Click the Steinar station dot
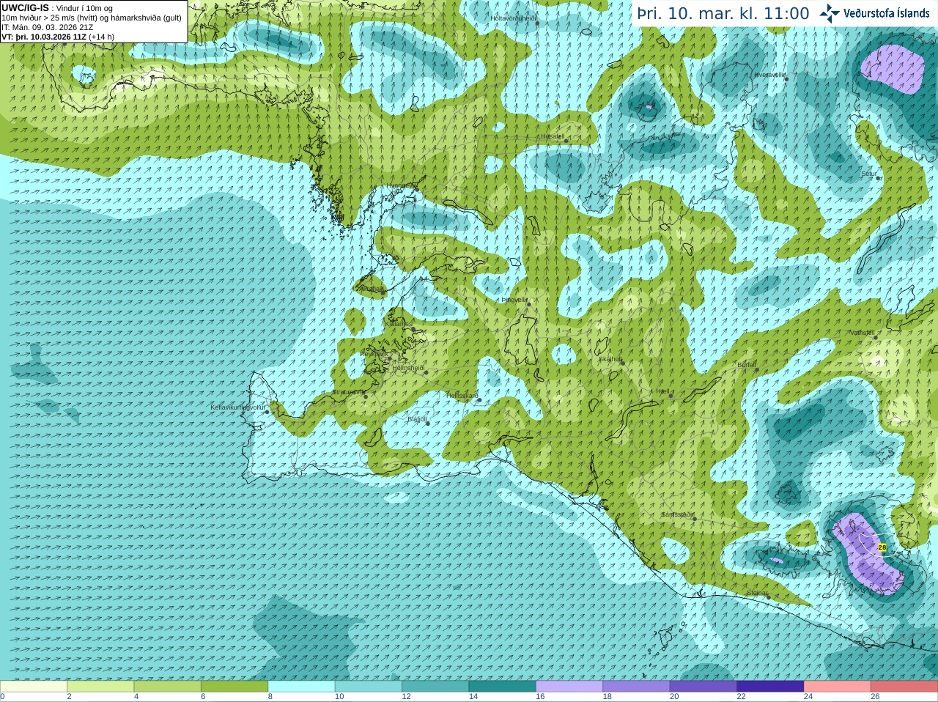Image resolution: width=938 pixels, height=702 pixels. tap(769, 597)
